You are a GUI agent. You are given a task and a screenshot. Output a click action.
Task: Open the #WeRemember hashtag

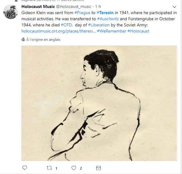coord(112,31)
